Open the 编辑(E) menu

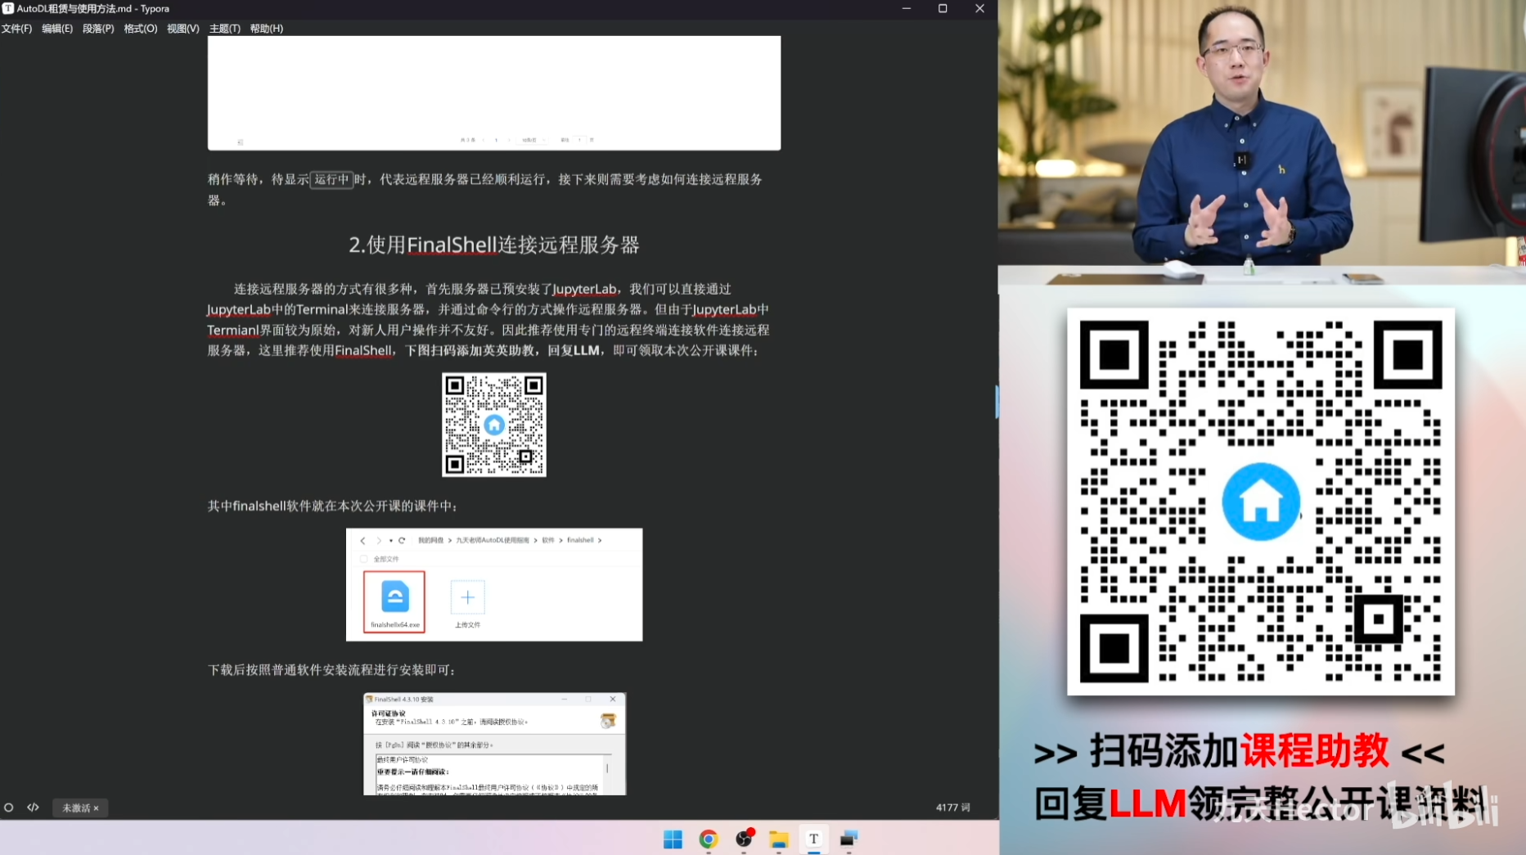(x=57, y=29)
